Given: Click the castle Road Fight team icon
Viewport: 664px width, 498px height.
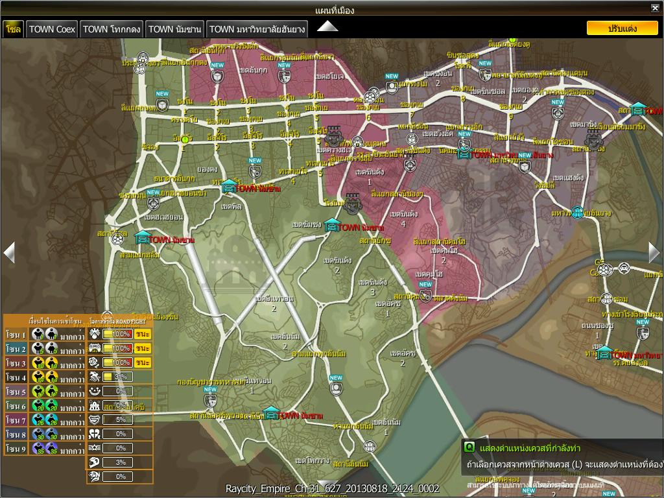Looking at the screenshot, I should point(95,405).
